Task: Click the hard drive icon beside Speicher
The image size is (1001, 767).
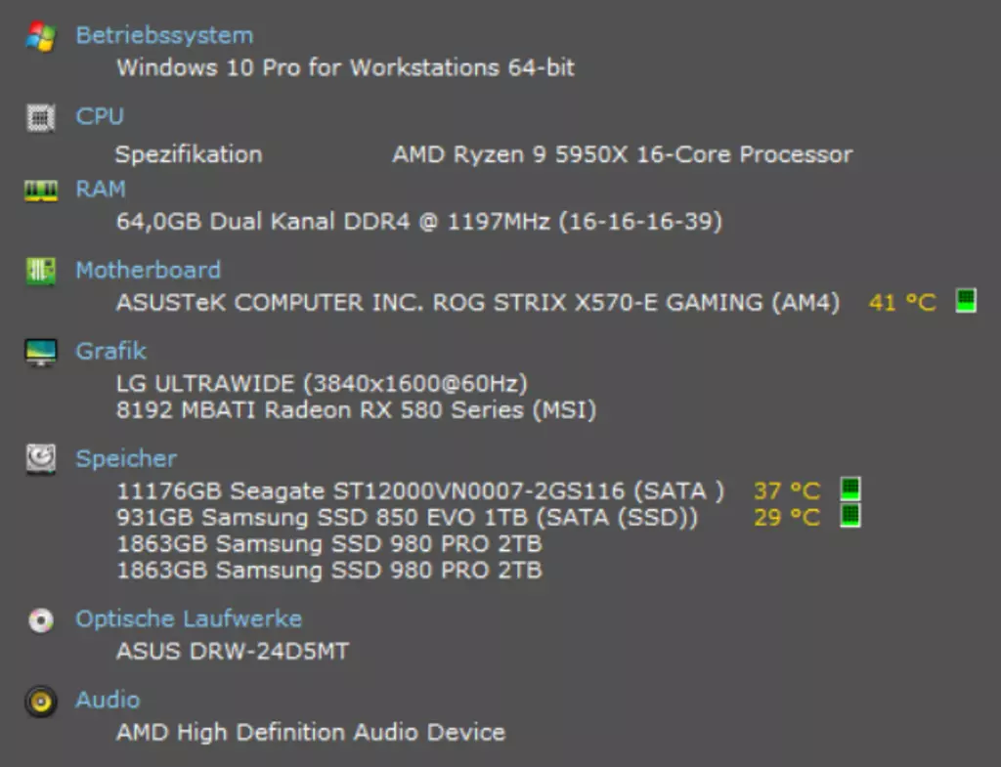Action: (41, 459)
